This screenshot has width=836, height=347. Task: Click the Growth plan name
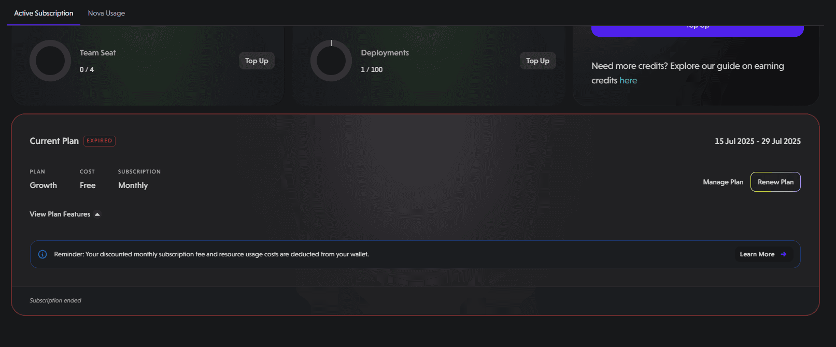click(x=44, y=185)
